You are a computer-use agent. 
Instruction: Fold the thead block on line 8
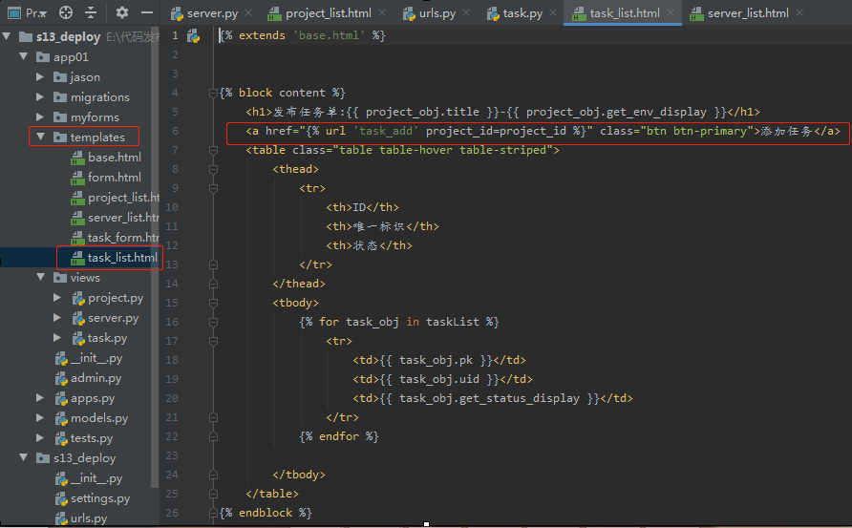212,169
